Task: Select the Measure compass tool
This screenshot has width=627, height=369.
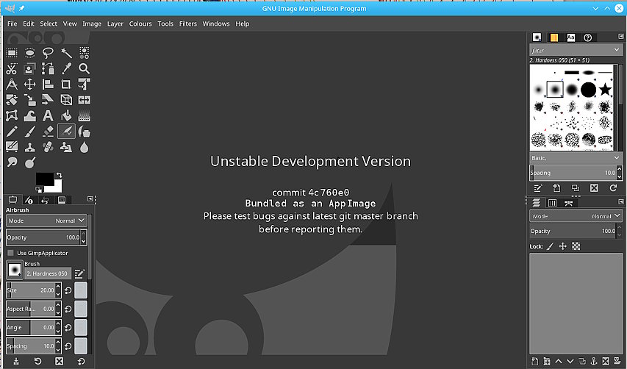Action: [12, 85]
